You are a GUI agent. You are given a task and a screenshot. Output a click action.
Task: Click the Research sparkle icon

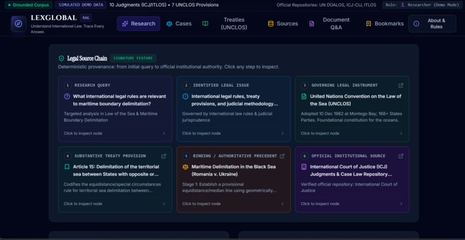[125, 24]
